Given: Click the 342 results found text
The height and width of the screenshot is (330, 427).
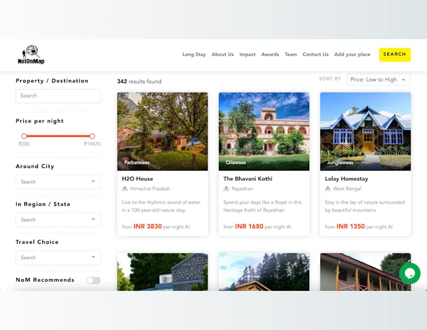Looking at the screenshot, I should [139, 81].
